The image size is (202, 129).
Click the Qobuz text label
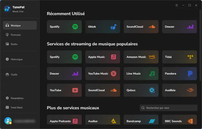pyautogui.click(x=131, y=90)
